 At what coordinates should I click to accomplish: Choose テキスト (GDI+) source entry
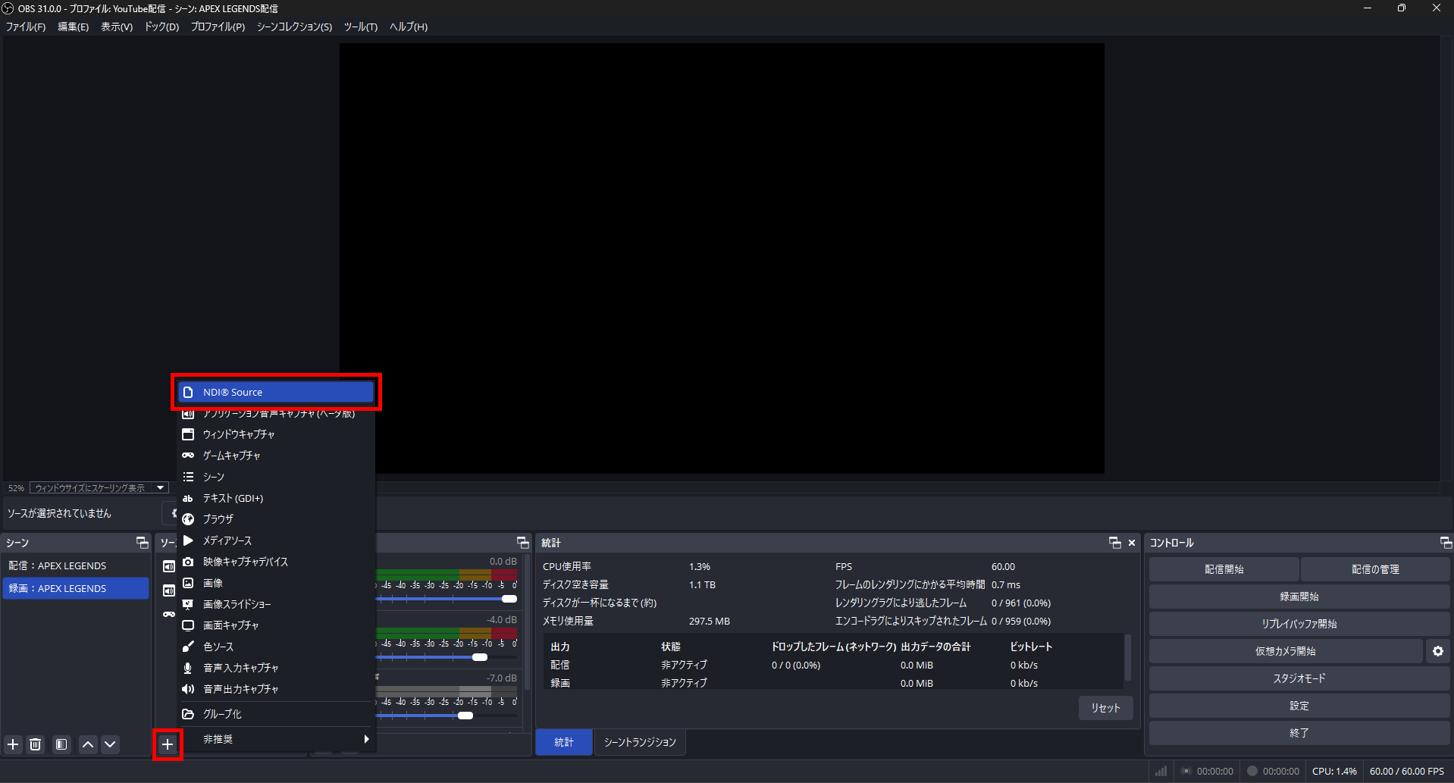click(276, 498)
